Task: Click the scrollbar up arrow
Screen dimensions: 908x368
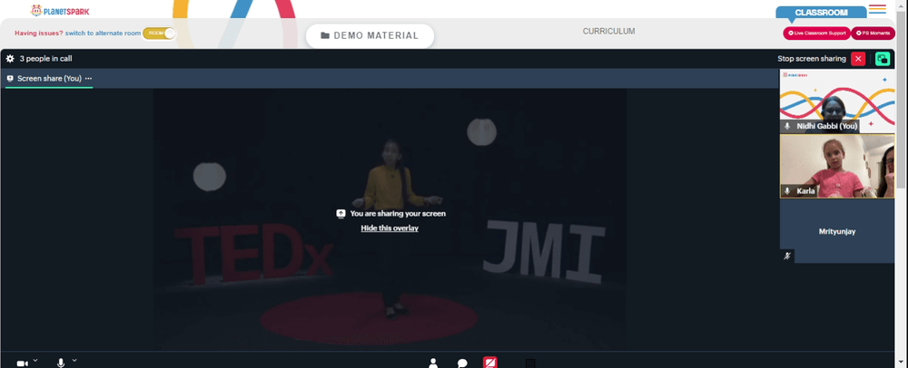Action: (x=903, y=4)
